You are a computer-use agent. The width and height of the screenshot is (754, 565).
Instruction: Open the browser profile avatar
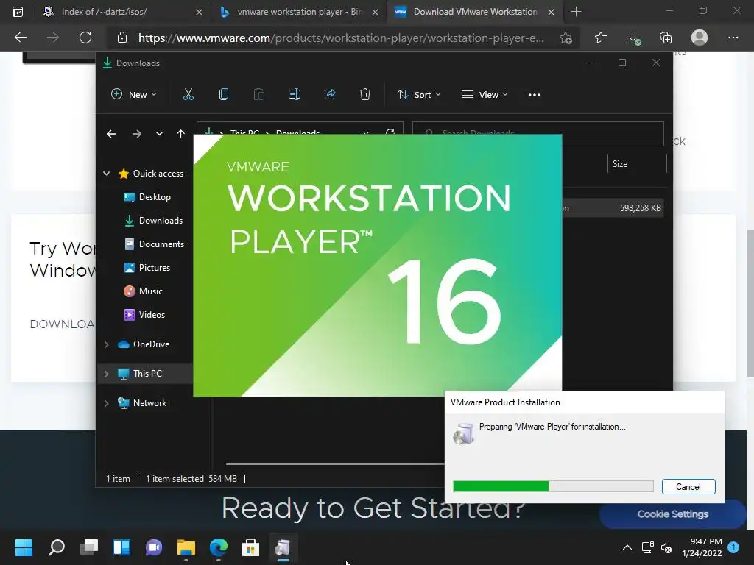coord(700,38)
